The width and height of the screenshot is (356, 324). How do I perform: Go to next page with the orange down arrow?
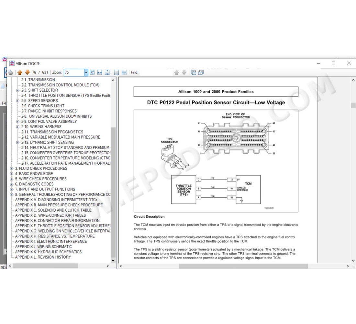pos(27,72)
